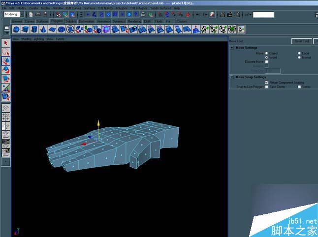Viewport: 318px width, 237px height.
Task: Create a polygon cylinder from the shelf
Action: point(34,30)
